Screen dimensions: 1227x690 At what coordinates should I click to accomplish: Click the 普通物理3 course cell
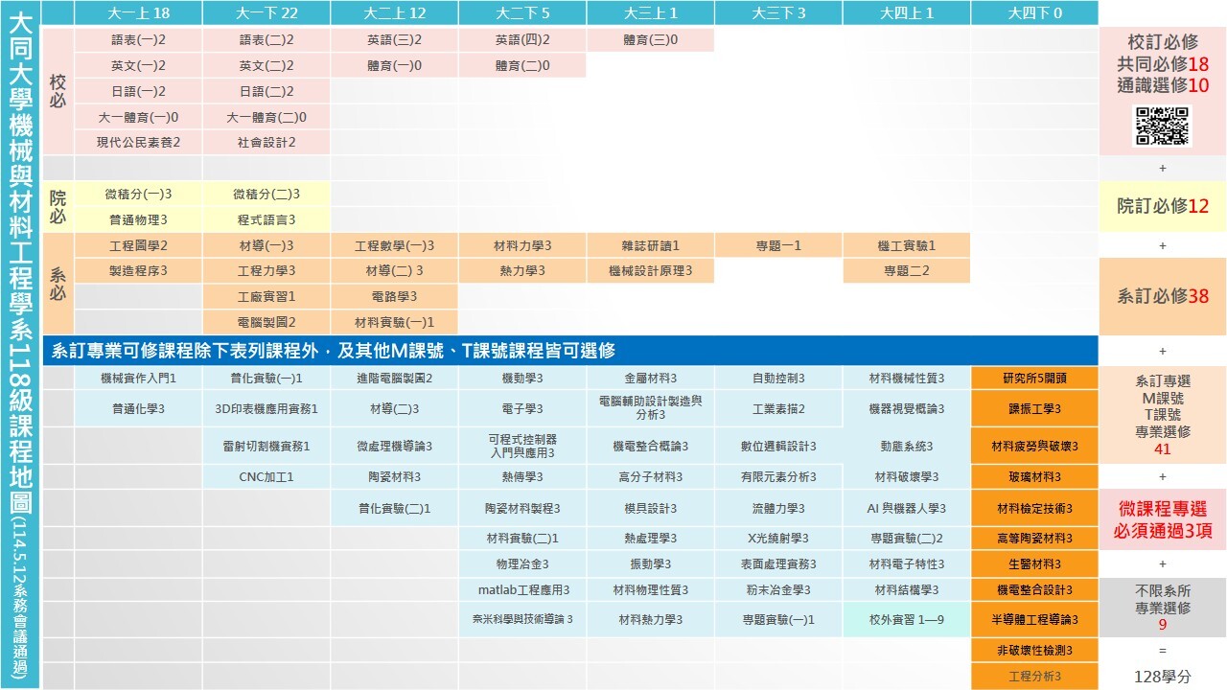pos(138,219)
